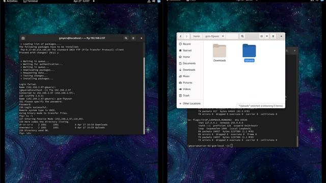Close the background server terminal window

(x=294, y=51)
